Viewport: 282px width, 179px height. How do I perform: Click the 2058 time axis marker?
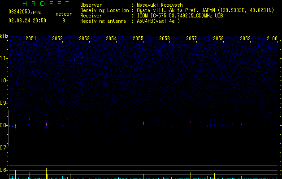[218, 38]
